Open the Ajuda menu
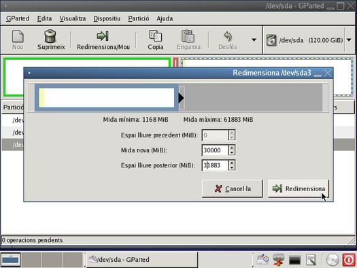Image resolution: width=357 pixels, height=268 pixels. 165,18
